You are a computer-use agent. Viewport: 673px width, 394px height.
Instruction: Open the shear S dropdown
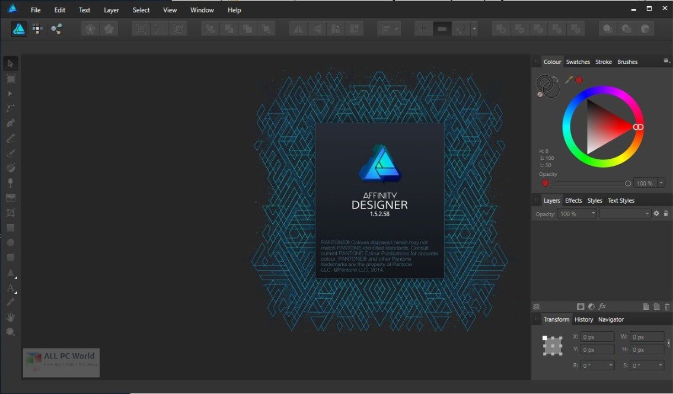(660, 366)
